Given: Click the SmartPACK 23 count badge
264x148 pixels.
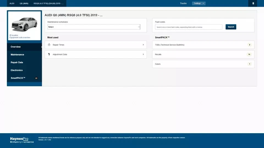Looking at the screenshot, I should coord(36,78).
